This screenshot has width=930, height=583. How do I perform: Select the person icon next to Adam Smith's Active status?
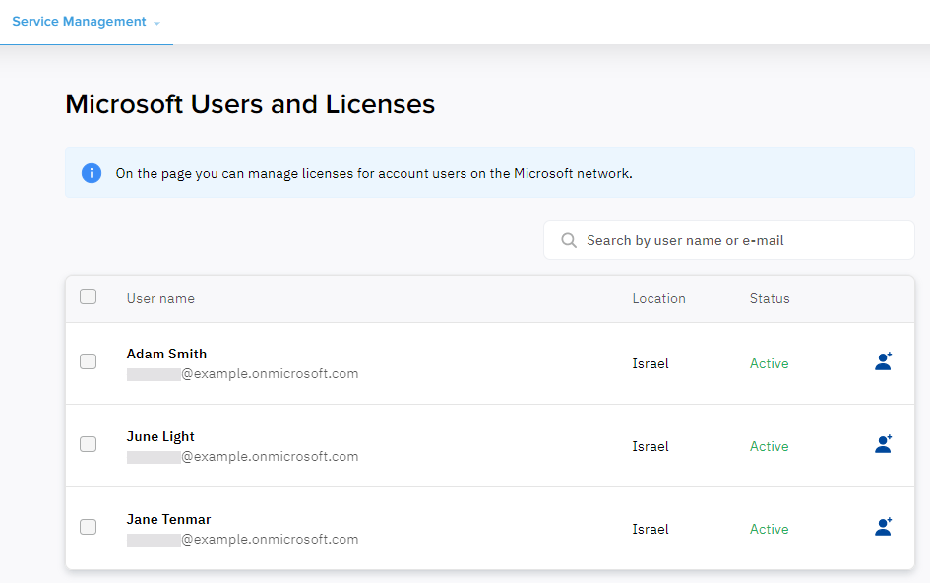[x=883, y=362]
